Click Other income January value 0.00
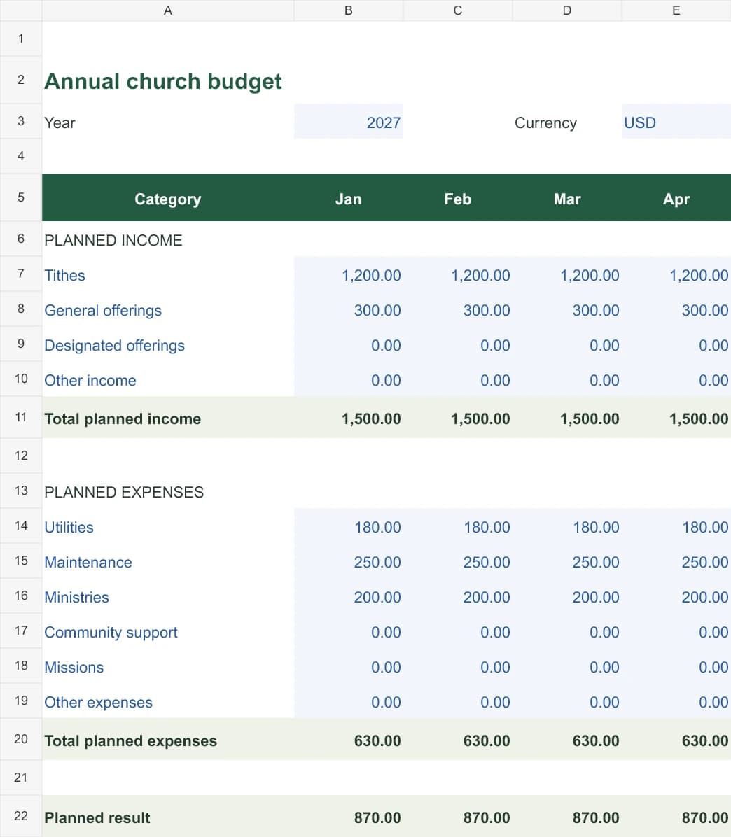 tap(349, 379)
